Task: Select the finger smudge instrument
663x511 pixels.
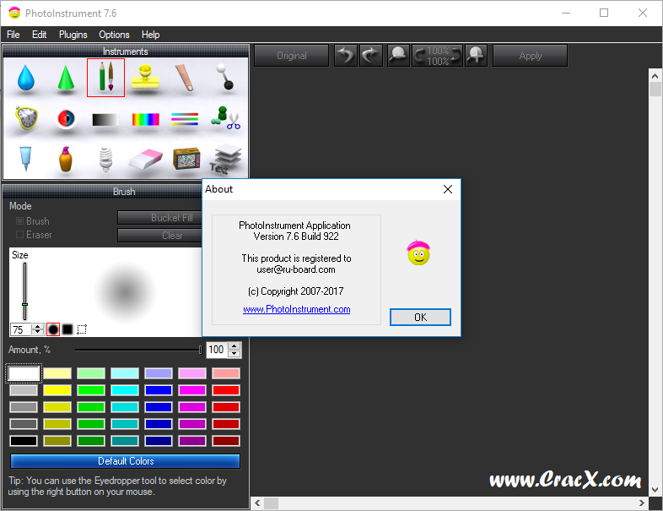Action: tap(186, 79)
